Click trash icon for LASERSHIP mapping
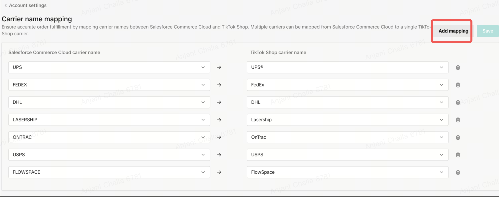Viewport: 499px width, 197px height. coord(458,120)
